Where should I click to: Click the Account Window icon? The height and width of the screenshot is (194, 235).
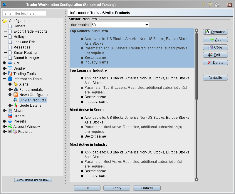[x=10, y=126]
